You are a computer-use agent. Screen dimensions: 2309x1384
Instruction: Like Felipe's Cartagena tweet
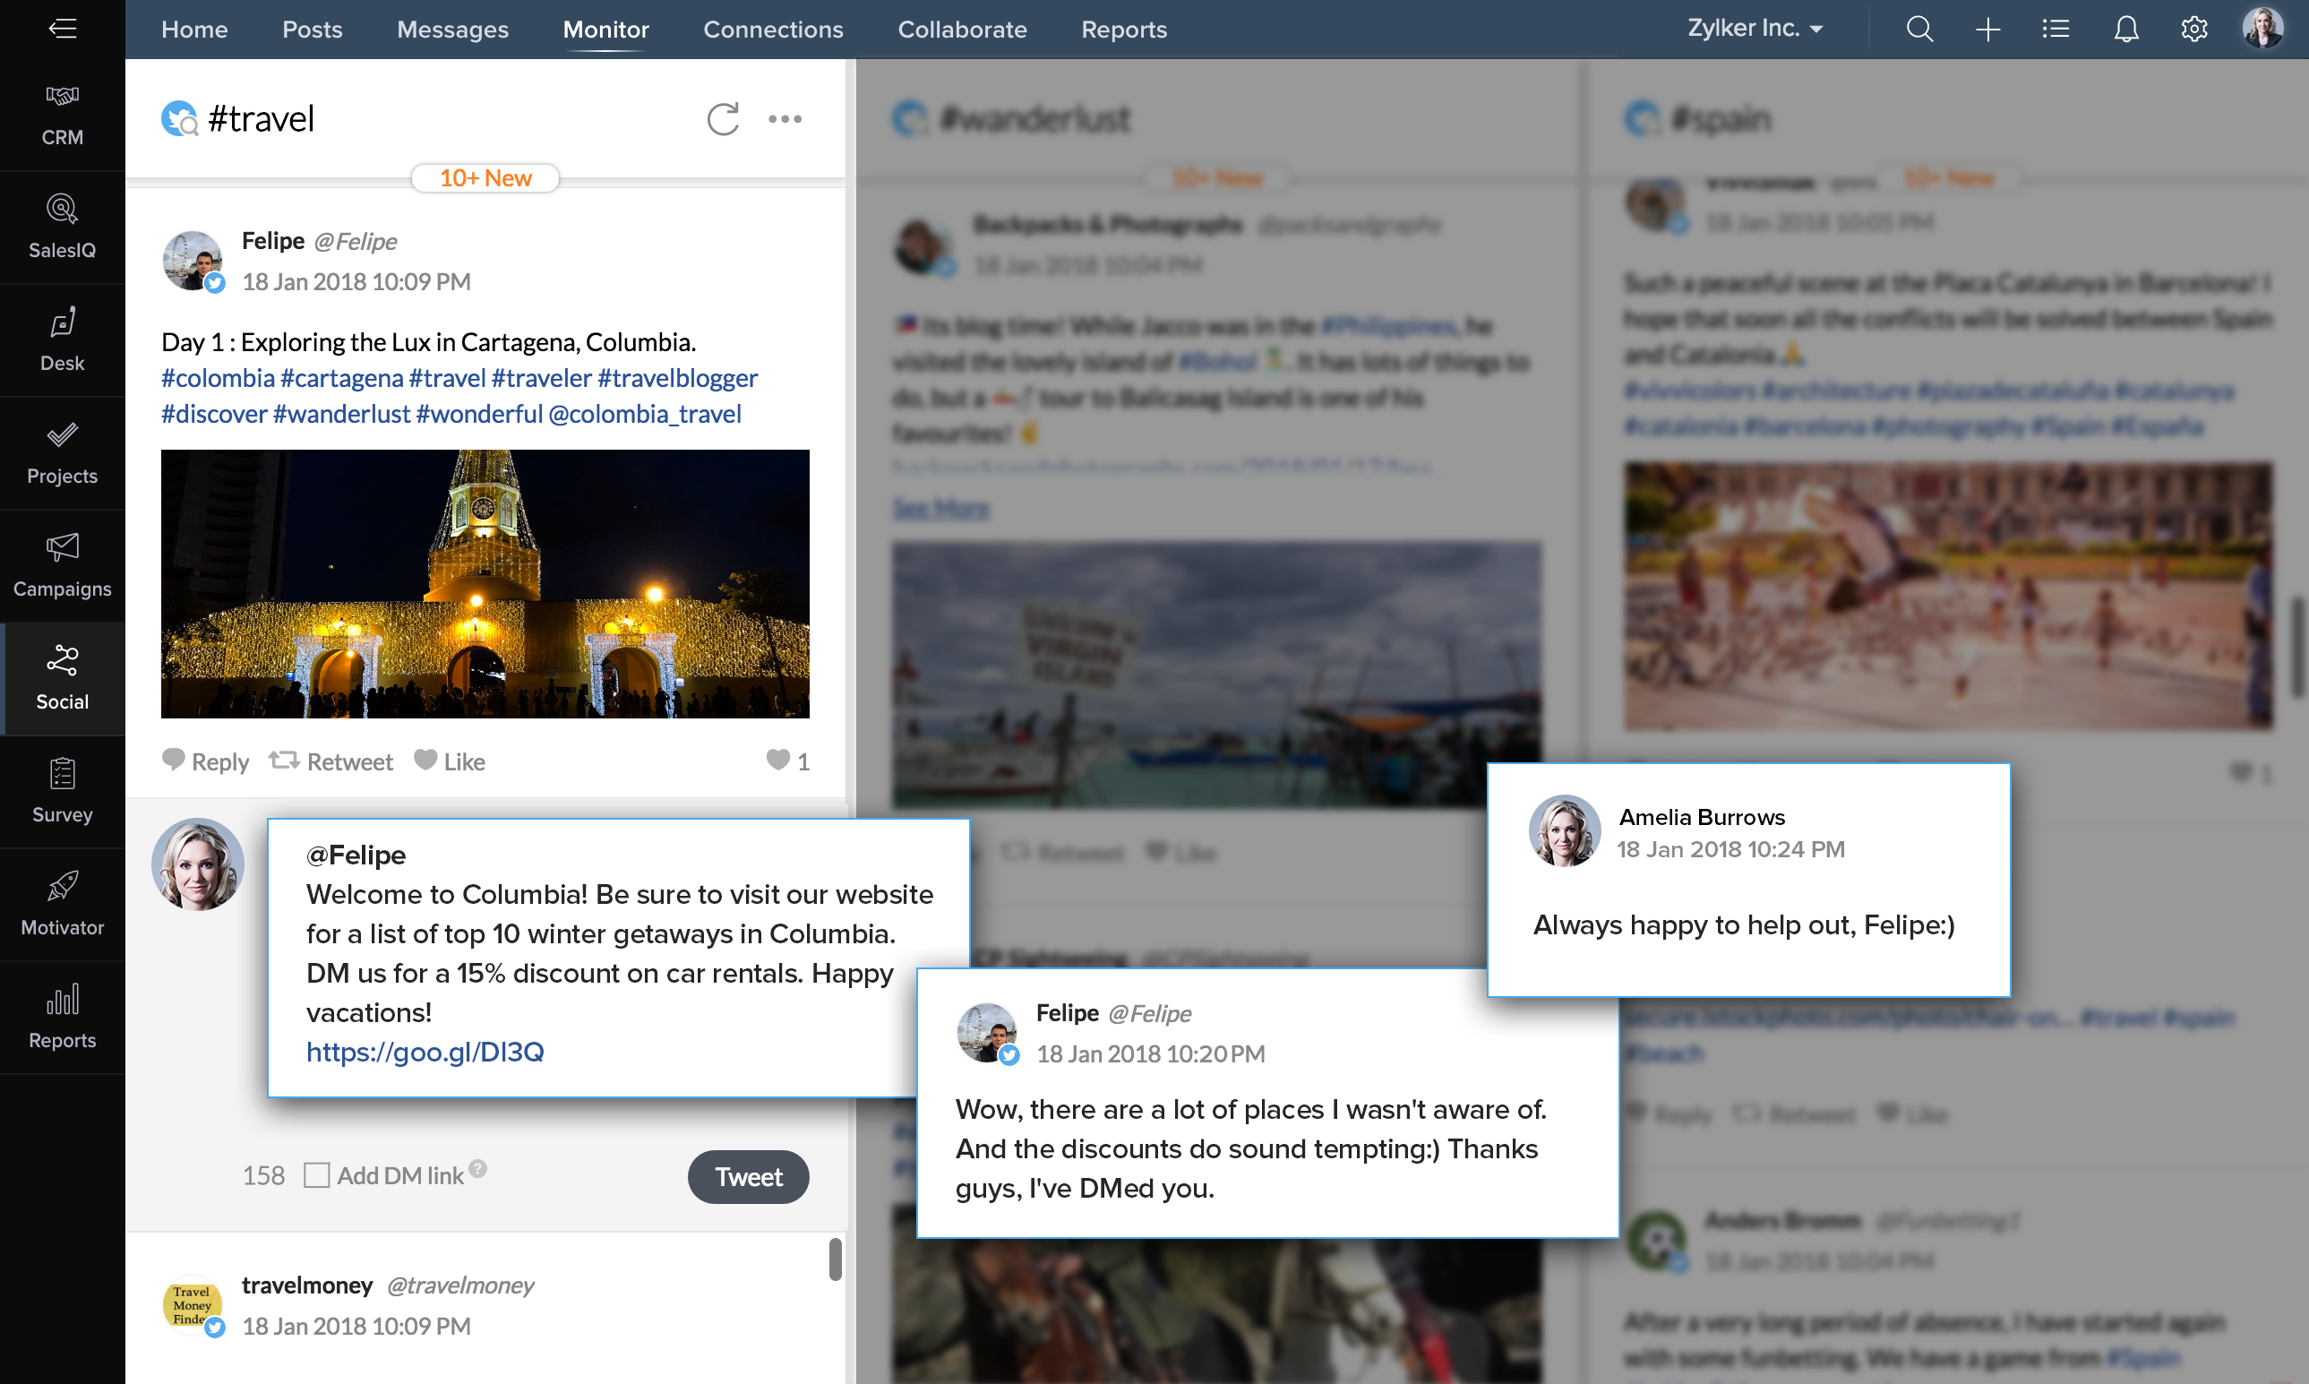[451, 761]
